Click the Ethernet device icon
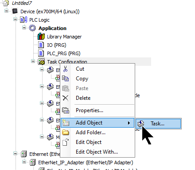 tap(23, 154)
